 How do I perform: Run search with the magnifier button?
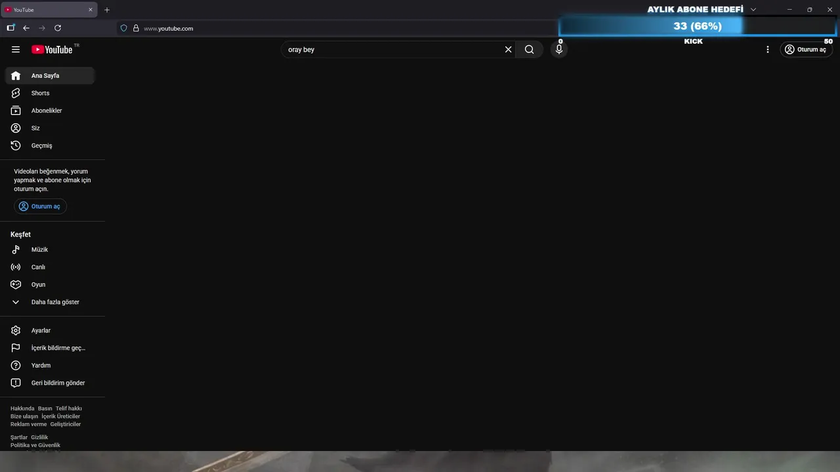tap(529, 49)
